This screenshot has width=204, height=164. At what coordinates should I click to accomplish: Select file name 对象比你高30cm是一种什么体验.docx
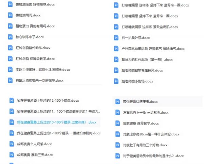(151, 134)
